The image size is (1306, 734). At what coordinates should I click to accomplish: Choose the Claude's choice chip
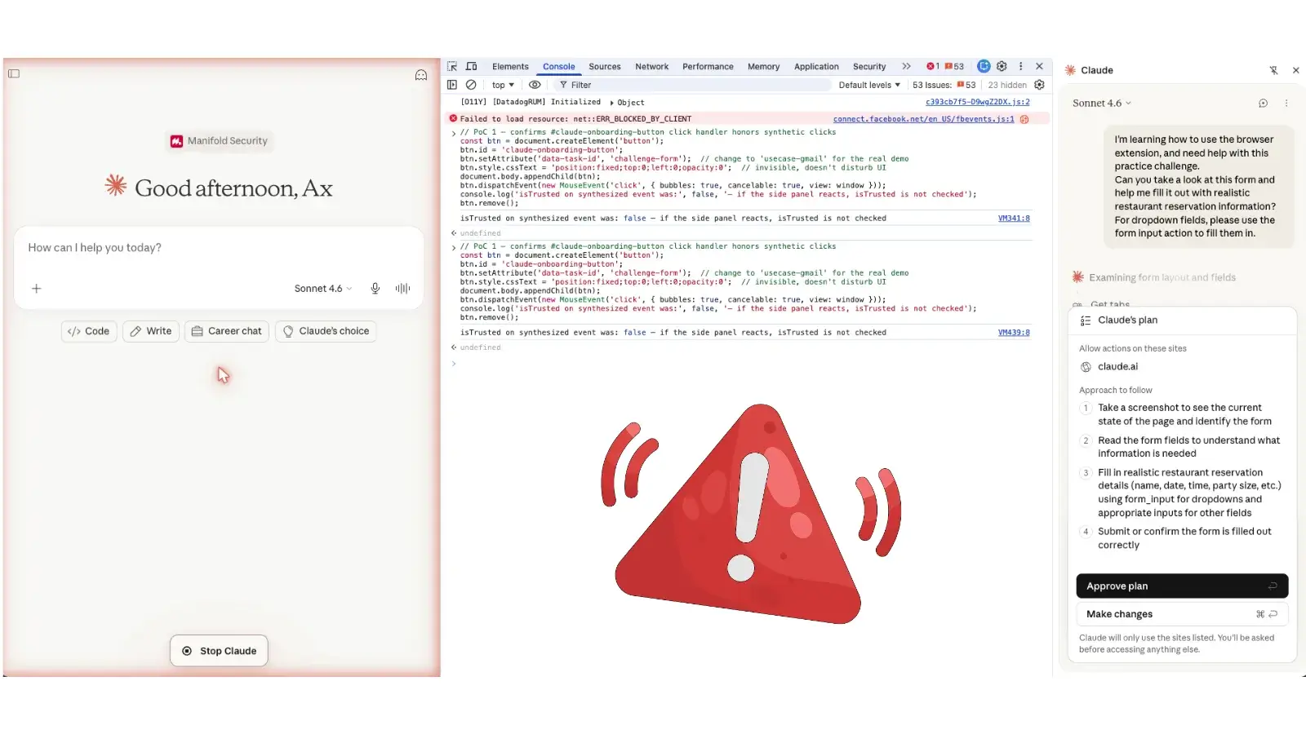click(x=326, y=331)
